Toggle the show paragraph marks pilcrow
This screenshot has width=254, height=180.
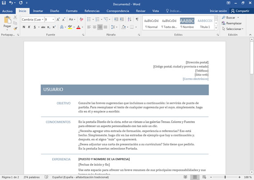(x=137, y=20)
